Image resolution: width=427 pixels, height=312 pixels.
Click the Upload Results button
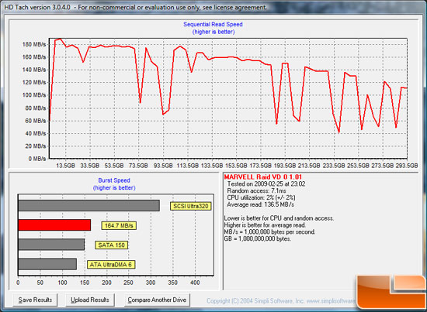[90, 300]
